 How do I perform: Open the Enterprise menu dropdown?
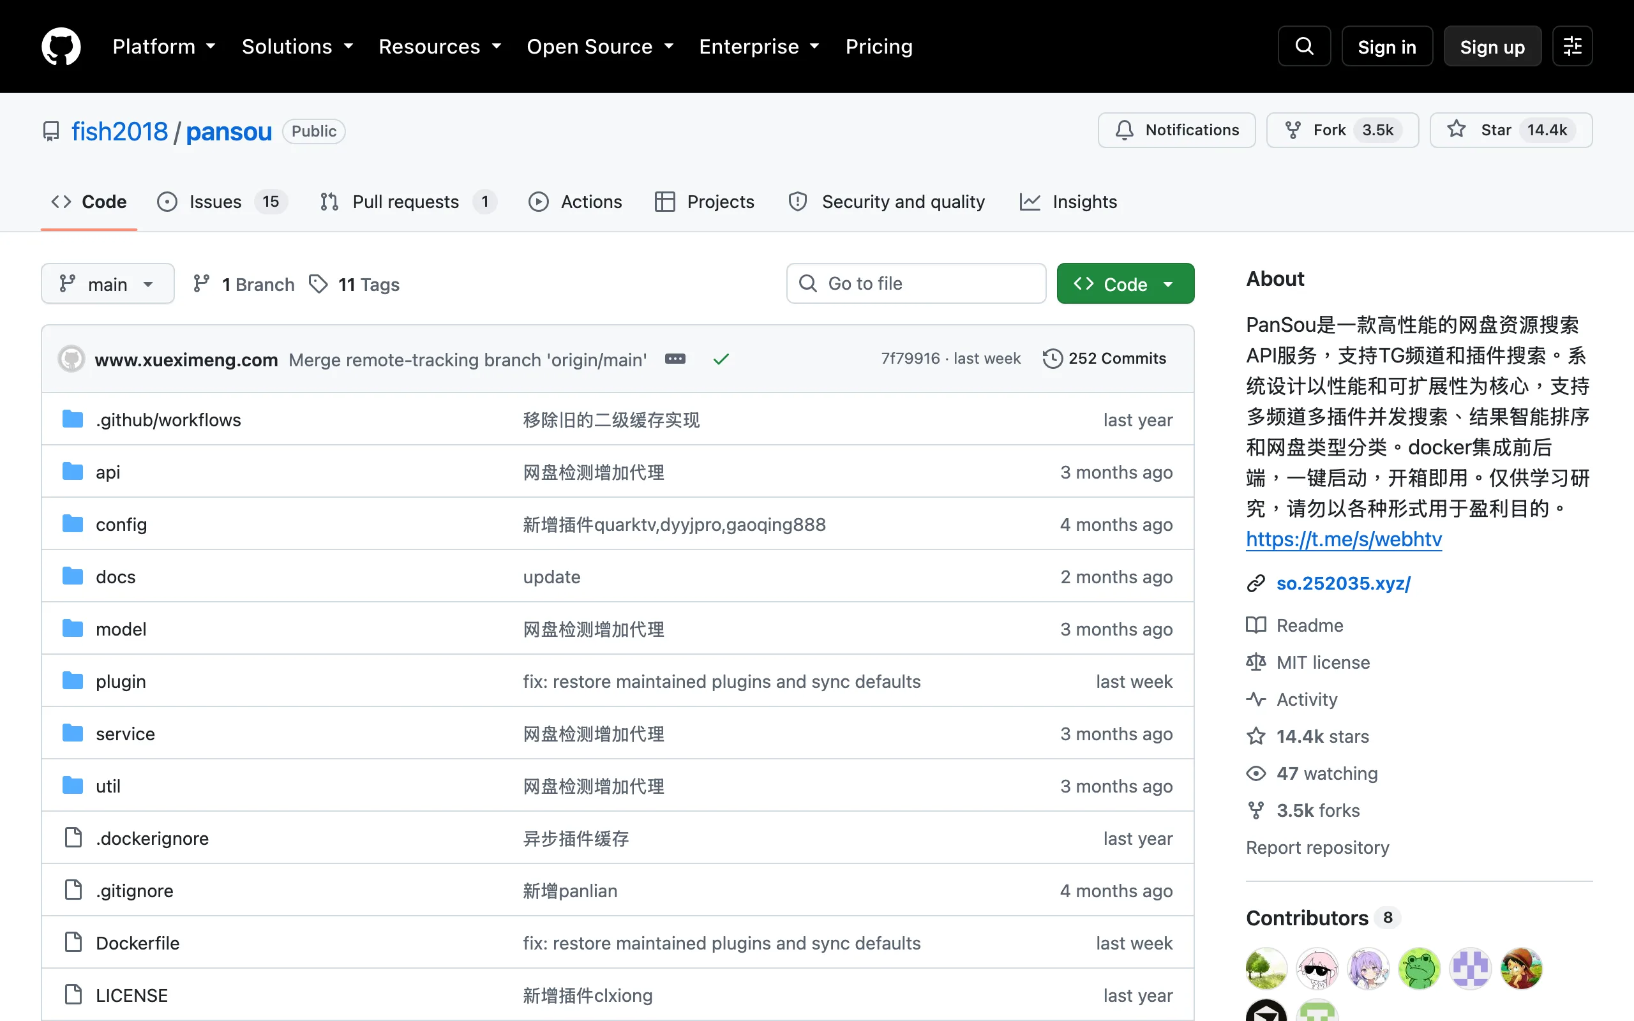759,46
